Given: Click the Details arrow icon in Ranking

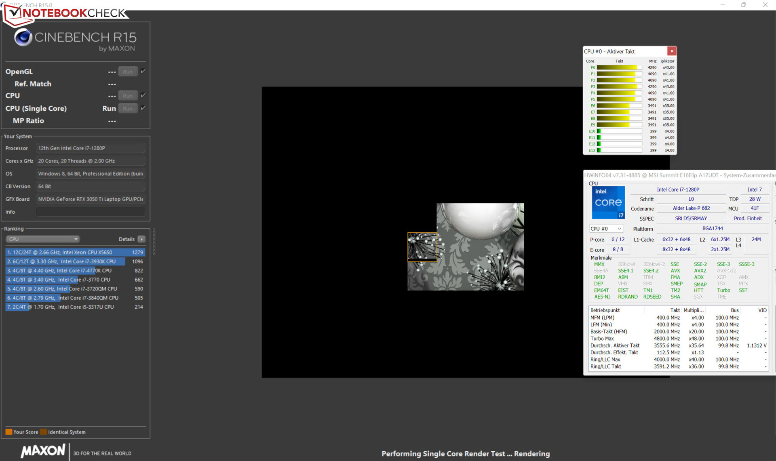Looking at the screenshot, I should pyautogui.click(x=141, y=239).
